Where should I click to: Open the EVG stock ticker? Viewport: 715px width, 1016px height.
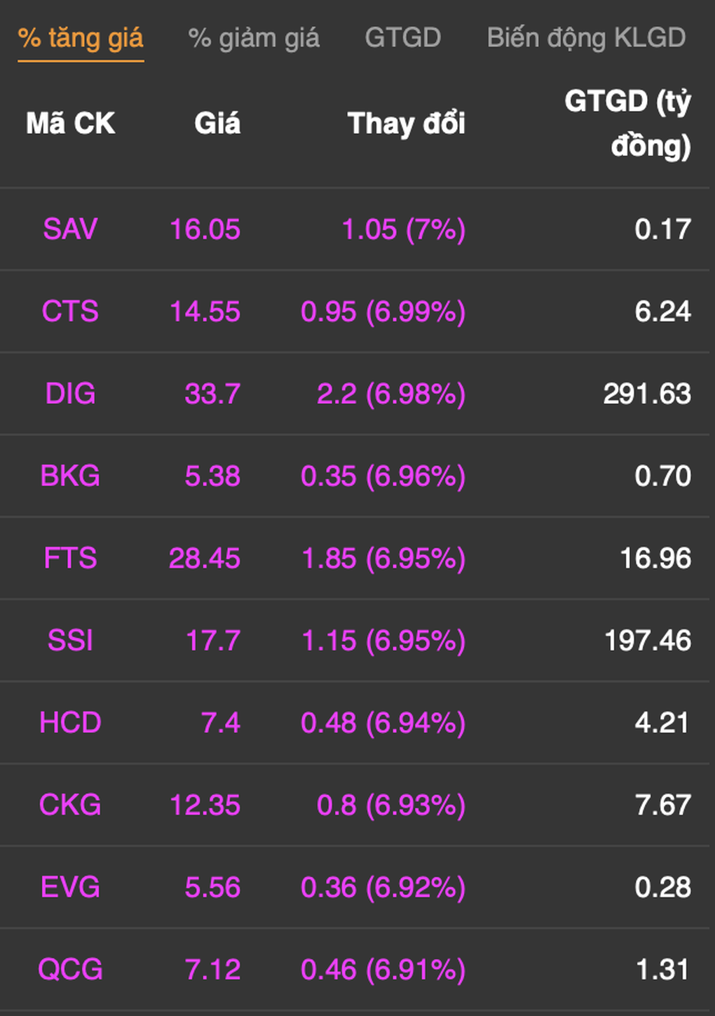click(x=70, y=888)
